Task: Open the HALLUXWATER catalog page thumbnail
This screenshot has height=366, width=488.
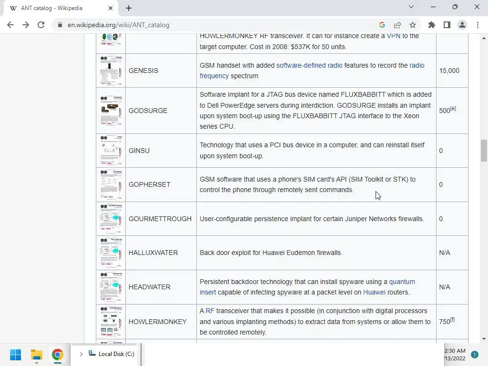Action: (111, 253)
